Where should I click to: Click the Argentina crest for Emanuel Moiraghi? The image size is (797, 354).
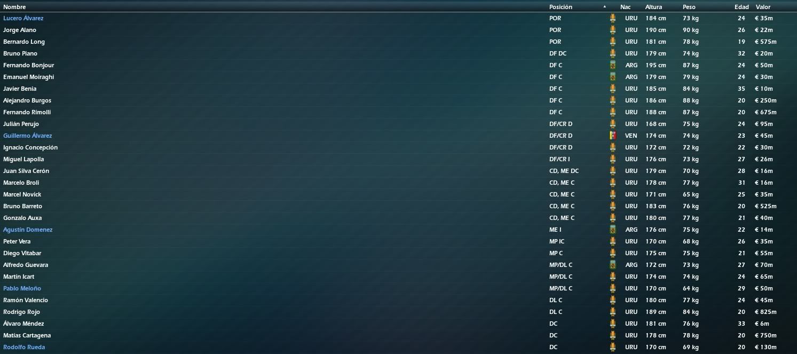pyautogui.click(x=613, y=77)
